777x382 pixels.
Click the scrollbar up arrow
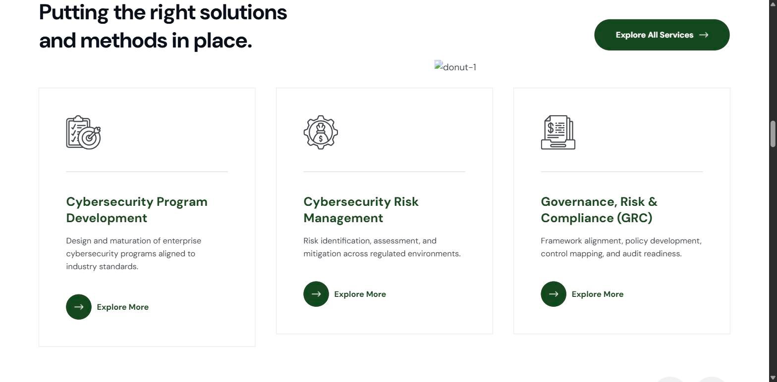[x=773, y=3]
